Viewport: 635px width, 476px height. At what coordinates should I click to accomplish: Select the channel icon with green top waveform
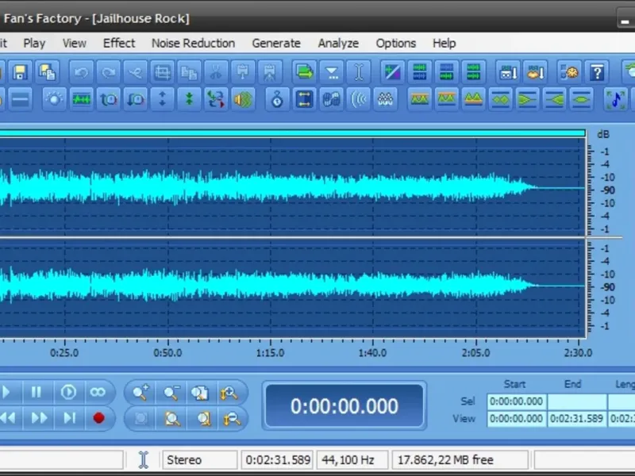[420, 72]
